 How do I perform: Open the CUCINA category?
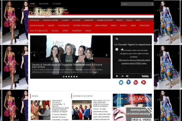point(65,20)
